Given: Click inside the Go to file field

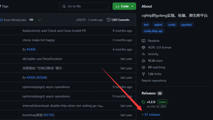Looking at the screenshot, I should pyautogui.click(x=86, y=6).
